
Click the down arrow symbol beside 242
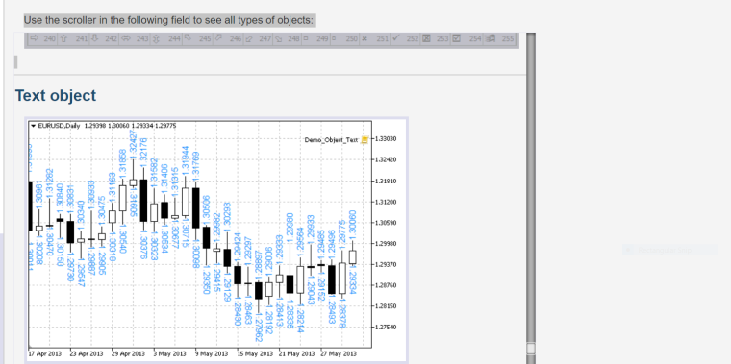click(94, 38)
